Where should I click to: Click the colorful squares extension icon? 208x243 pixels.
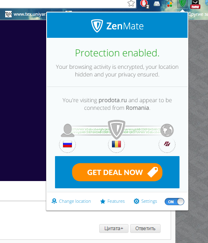(x=169, y=4)
